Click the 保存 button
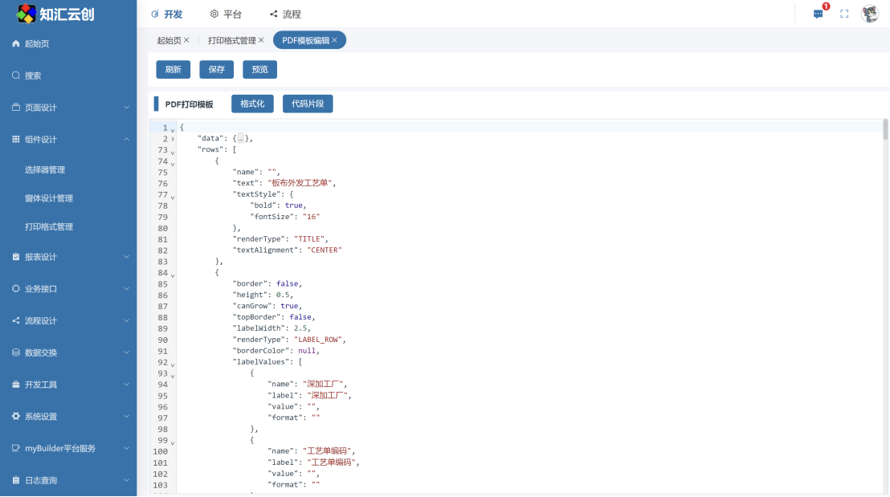Screen dimensions: 890x497 coord(216,69)
